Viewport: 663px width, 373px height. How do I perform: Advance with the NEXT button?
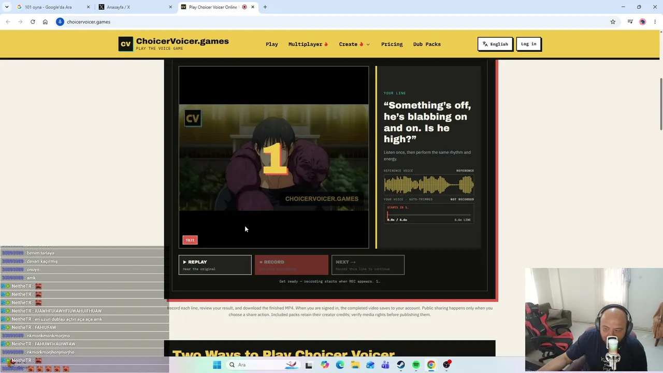368,265
